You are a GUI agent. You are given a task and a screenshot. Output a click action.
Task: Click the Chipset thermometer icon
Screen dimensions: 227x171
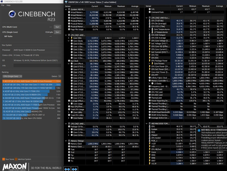click(x=150, y=135)
